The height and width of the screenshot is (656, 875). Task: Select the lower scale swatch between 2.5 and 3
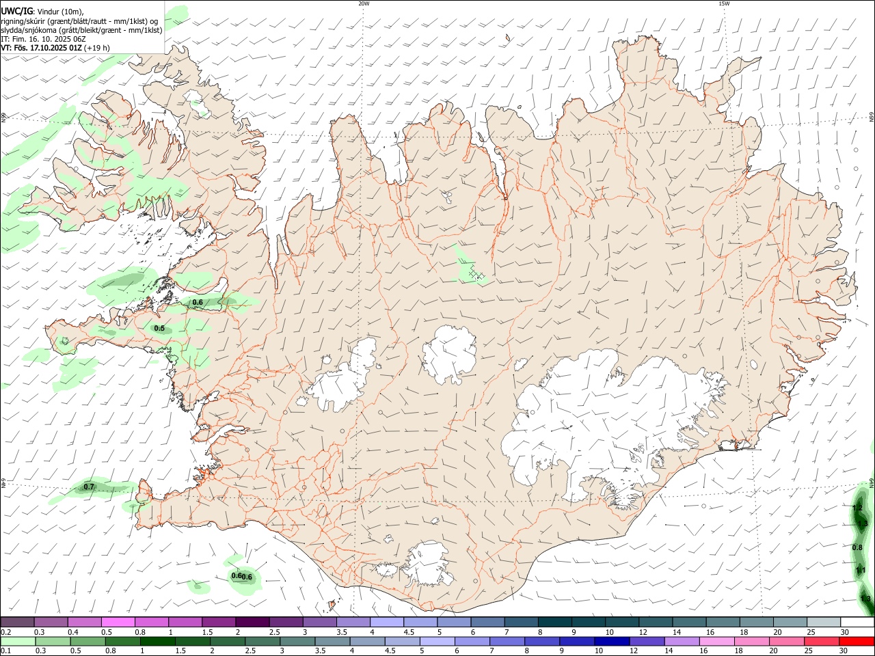pos(263,642)
